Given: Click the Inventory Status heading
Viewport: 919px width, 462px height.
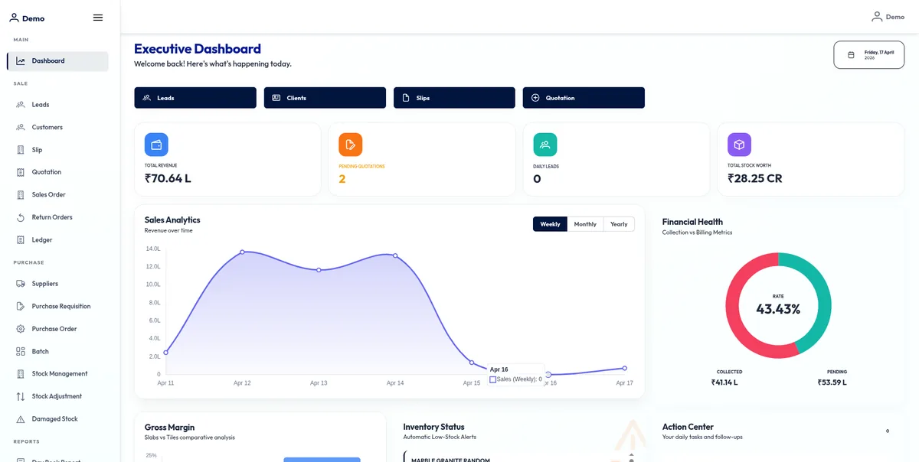Looking at the screenshot, I should click(434, 427).
